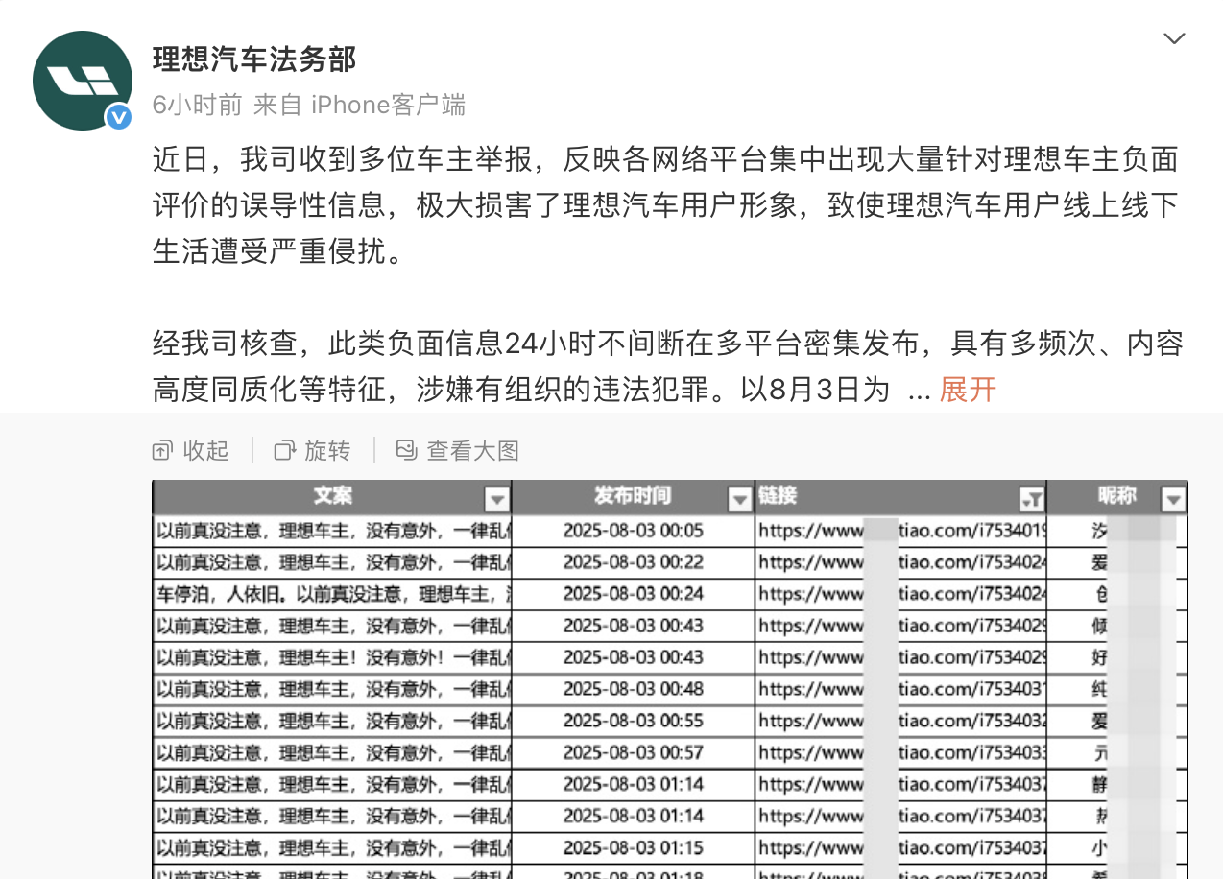The image size is (1223, 879).
Task: Click the blue verified badge on the avatar
Action: point(118,117)
